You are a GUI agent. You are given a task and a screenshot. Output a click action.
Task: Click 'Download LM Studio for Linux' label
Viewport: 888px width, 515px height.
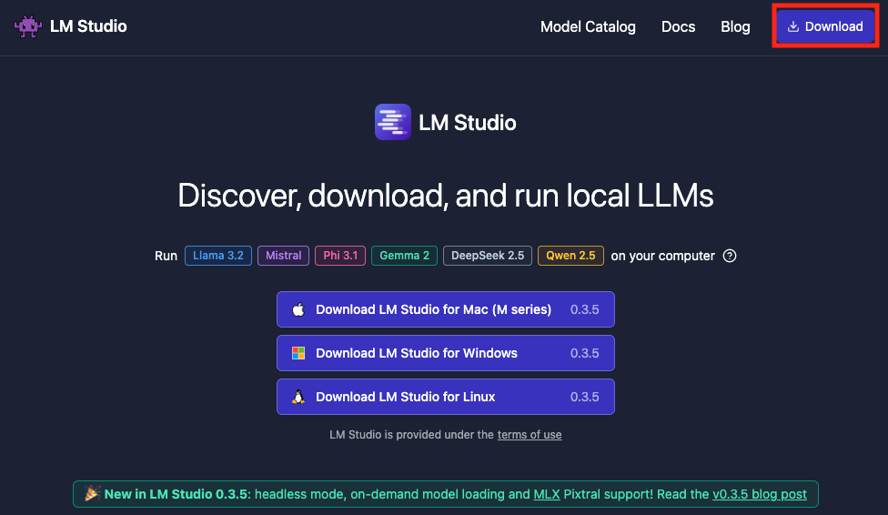pyautogui.click(x=406, y=397)
